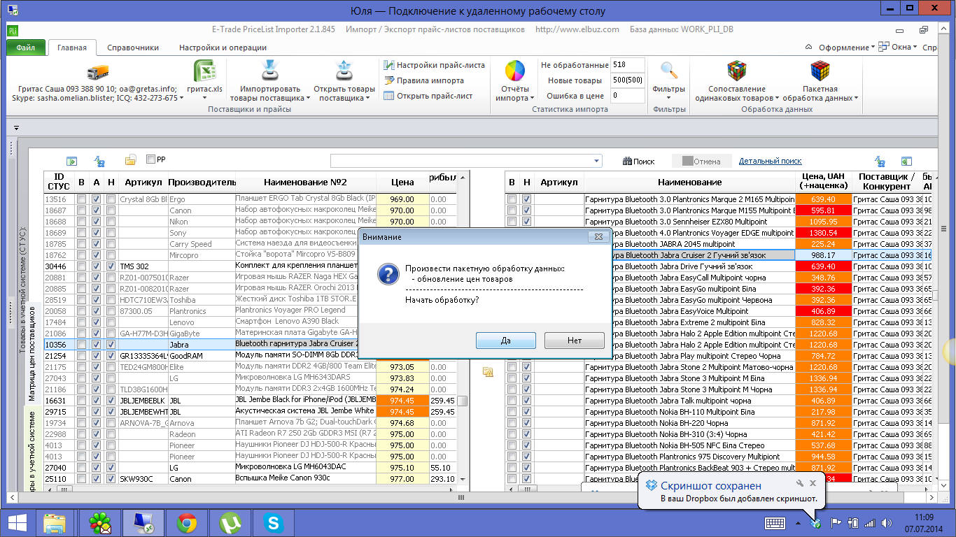Click the Поиск search button
This screenshot has width=956, height=537.
[638, 161]
